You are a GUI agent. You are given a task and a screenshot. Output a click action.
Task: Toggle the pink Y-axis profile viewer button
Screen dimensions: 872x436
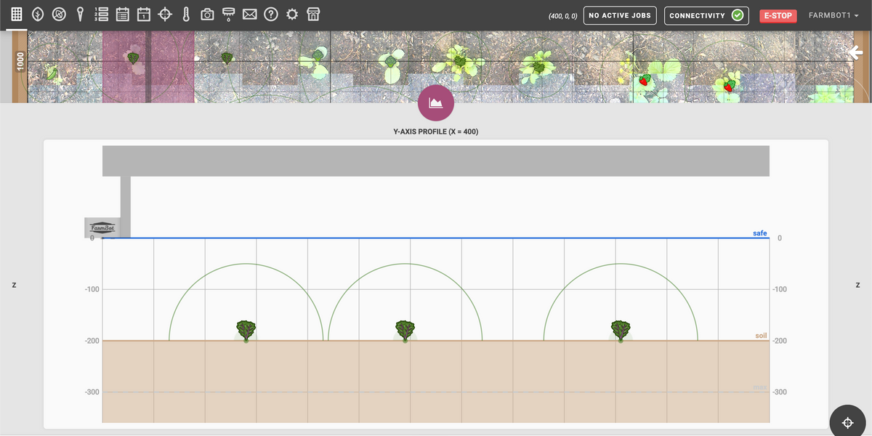435,102
